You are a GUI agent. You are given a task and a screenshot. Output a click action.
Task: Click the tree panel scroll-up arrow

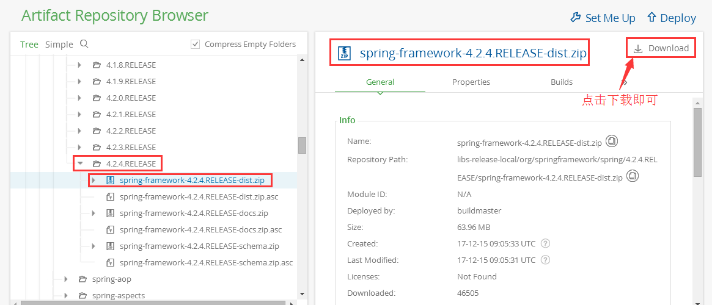pos(302,59)
